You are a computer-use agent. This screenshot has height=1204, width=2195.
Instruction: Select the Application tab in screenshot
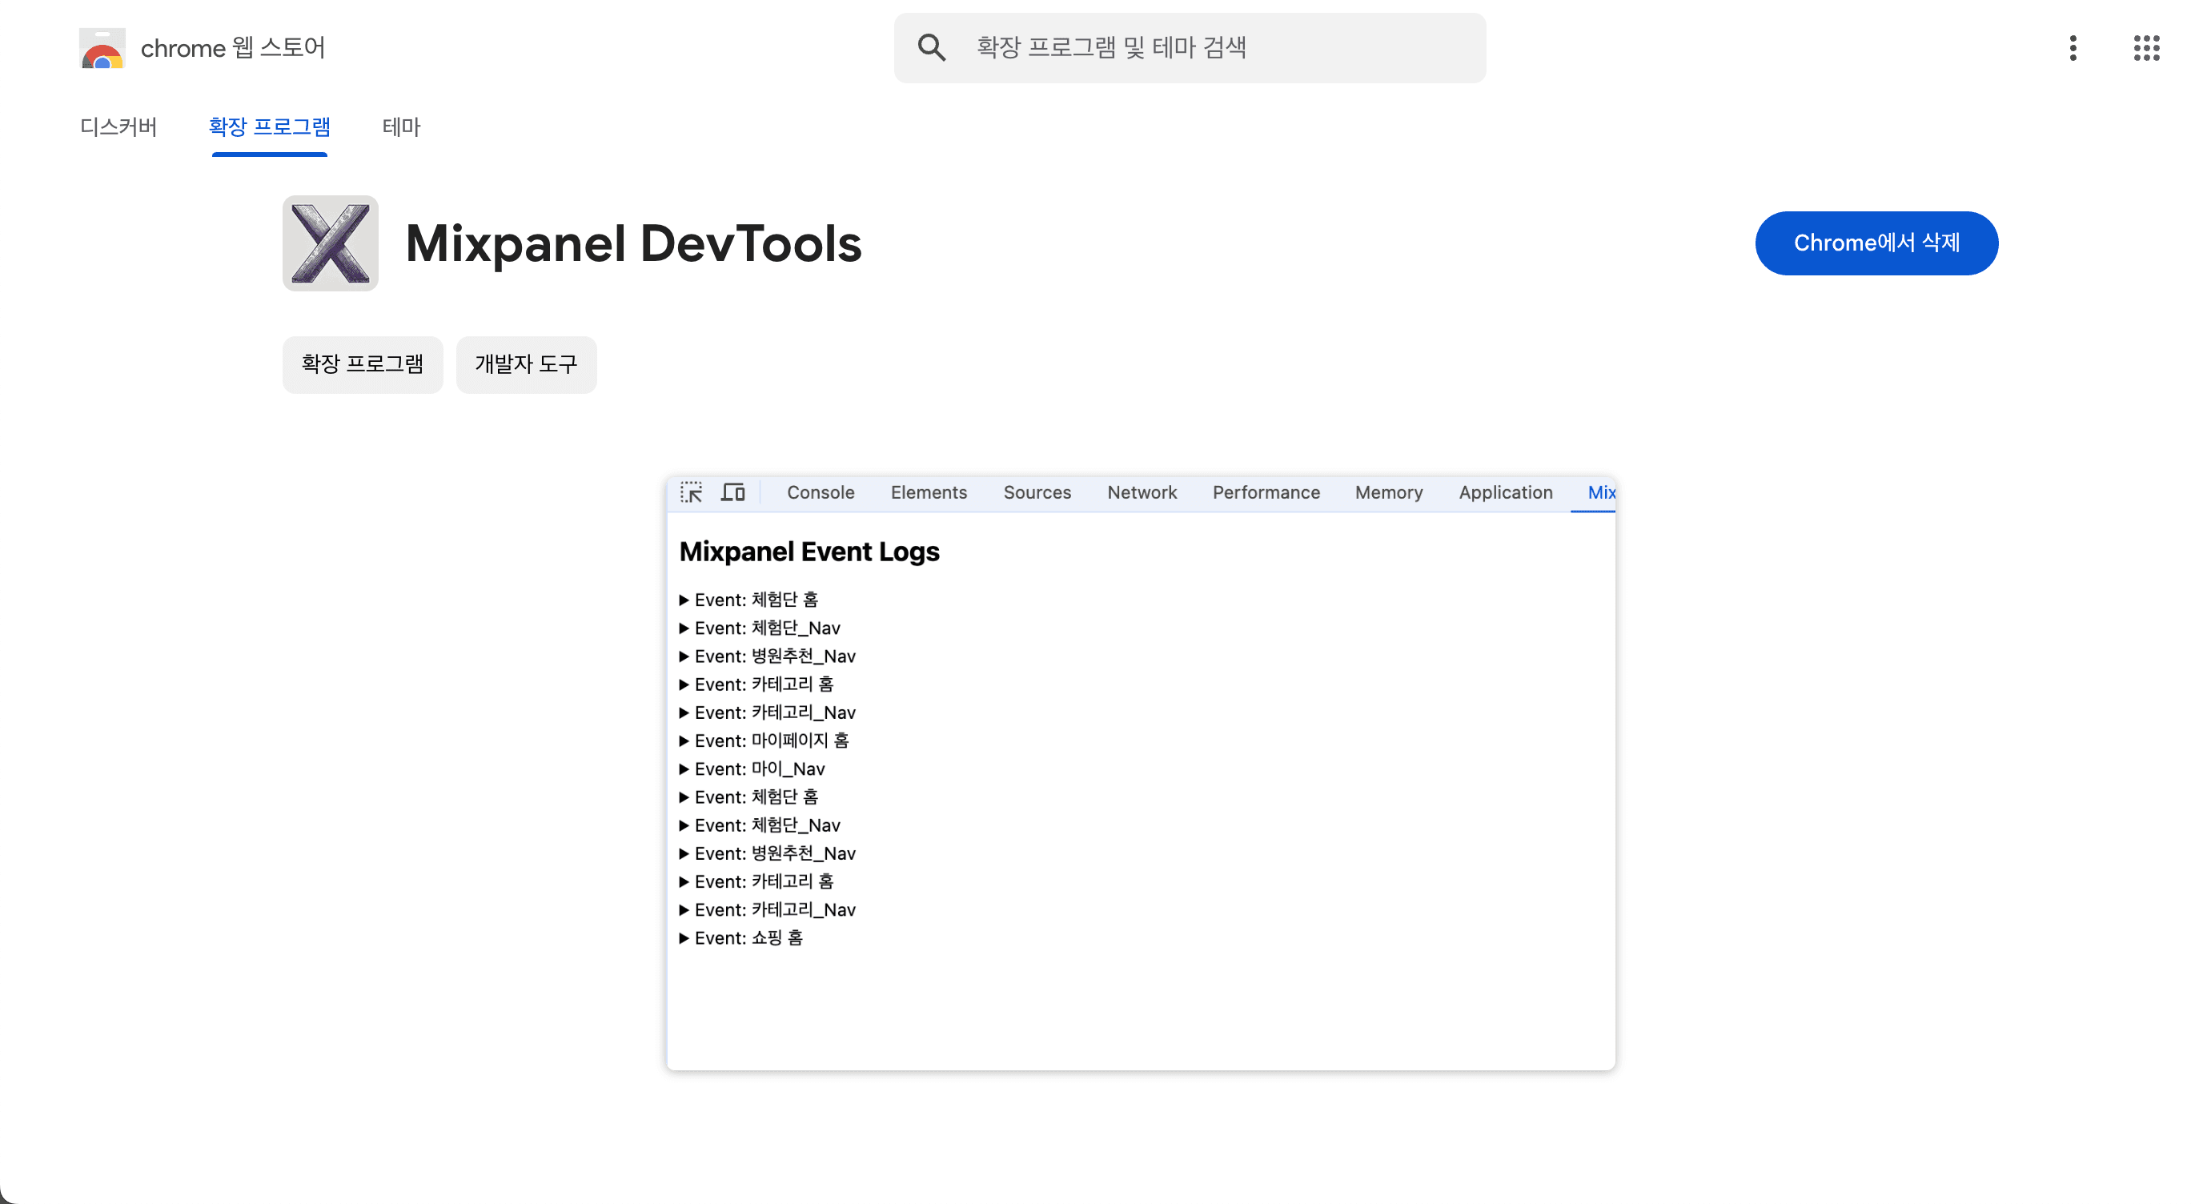1506,492
